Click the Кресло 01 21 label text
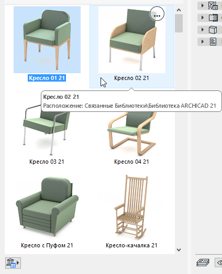The image size is (222, 274). (47, 78)
